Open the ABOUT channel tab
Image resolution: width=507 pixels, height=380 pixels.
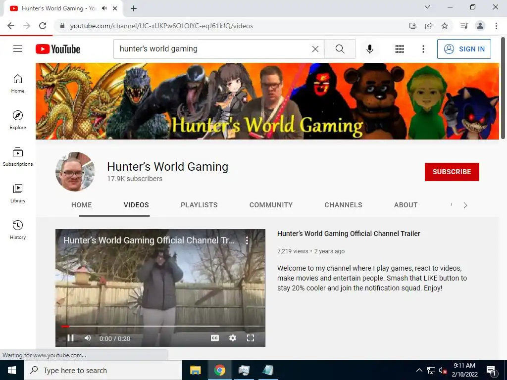coord(406,205)
